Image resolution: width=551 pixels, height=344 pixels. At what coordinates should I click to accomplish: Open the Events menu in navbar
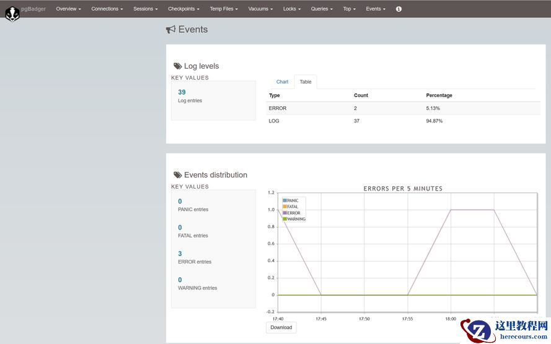375,9
